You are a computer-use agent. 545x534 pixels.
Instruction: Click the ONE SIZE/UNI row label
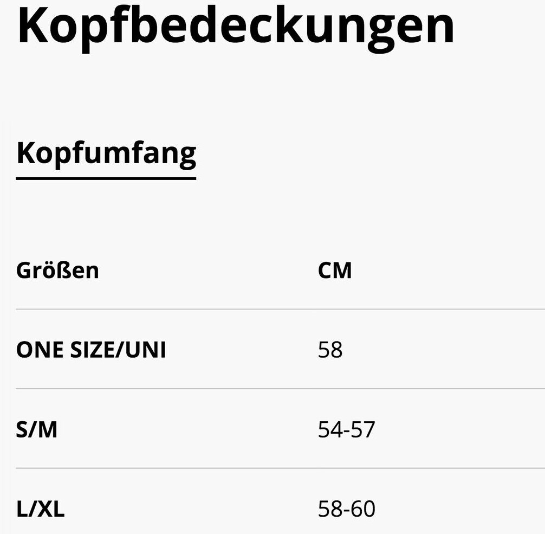click(91, 350)
